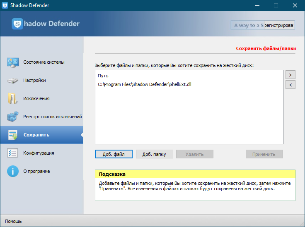Click the configuration checklist icon
Screen dimensions: 305x227
(x=13, y=153)
